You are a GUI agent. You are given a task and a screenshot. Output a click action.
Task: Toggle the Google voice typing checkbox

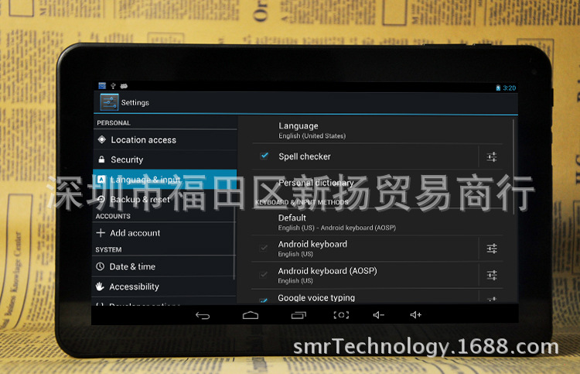click(x=264, y=300)
